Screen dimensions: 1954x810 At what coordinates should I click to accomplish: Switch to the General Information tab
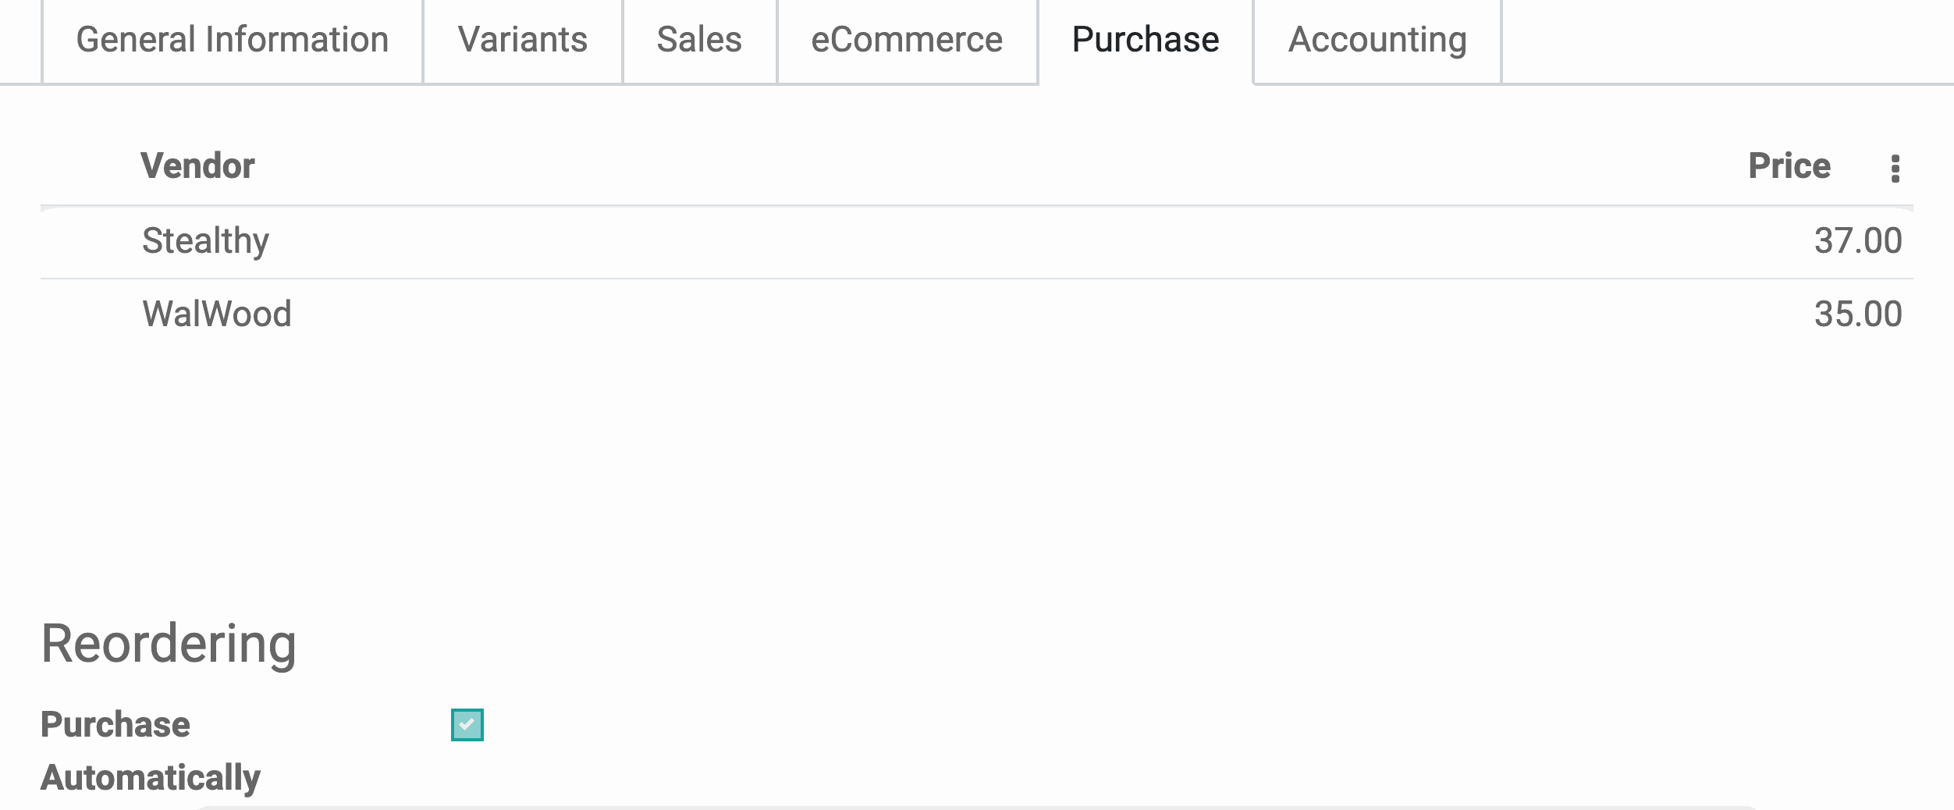tap(232, 40)
